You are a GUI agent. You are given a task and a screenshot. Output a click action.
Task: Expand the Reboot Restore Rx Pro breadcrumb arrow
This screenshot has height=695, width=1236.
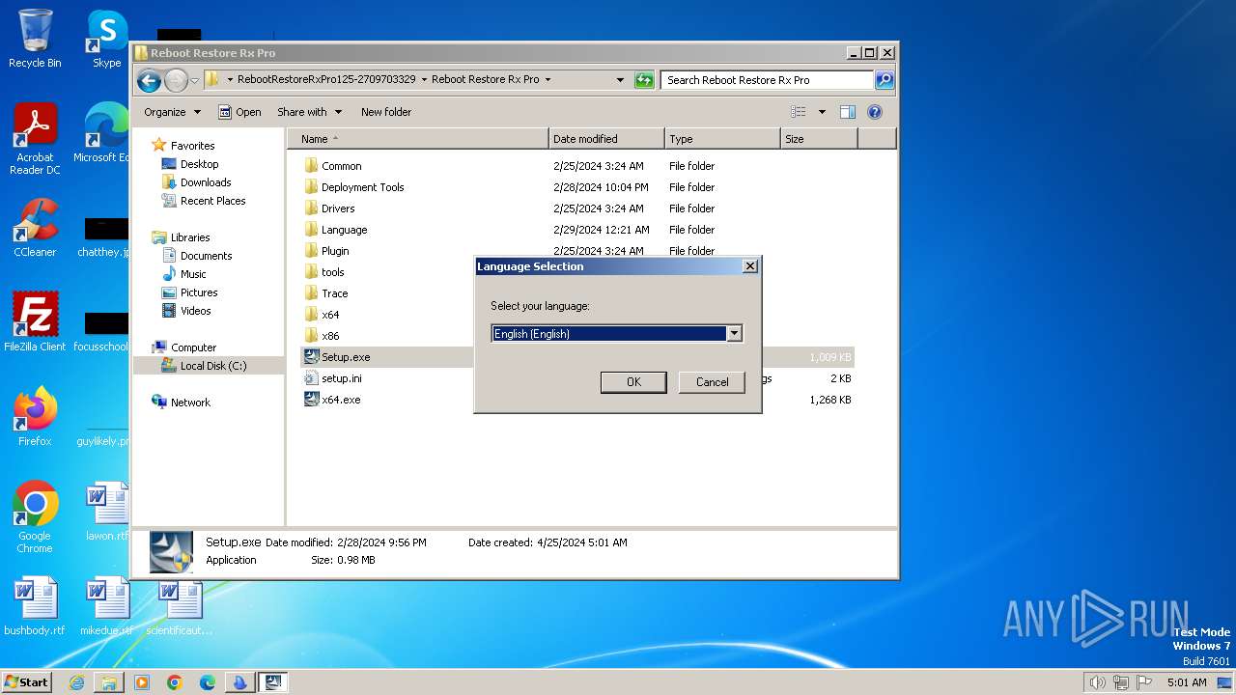[x=548, y=80]
